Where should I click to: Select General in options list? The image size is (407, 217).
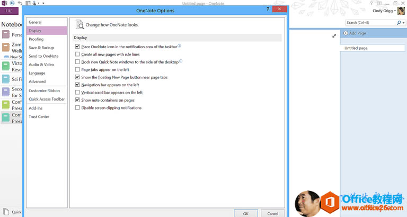point(47,22)
